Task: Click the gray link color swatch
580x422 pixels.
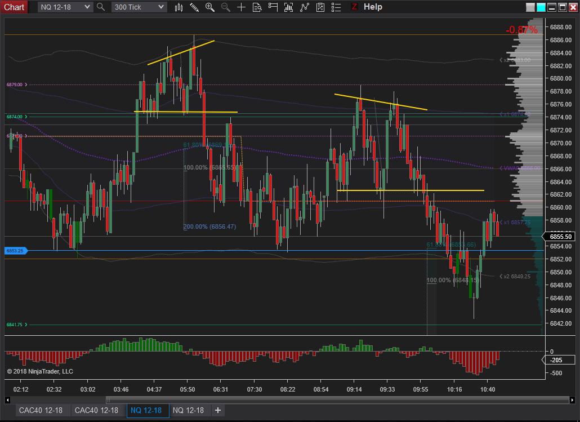Action: pos(530,7)
